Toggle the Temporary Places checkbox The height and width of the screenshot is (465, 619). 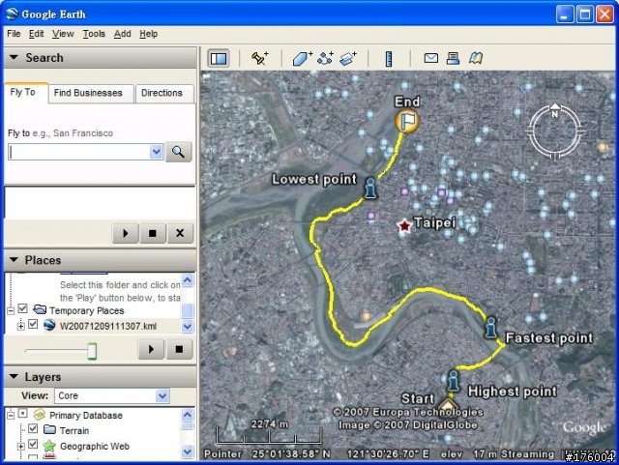[x=23, y=308]
